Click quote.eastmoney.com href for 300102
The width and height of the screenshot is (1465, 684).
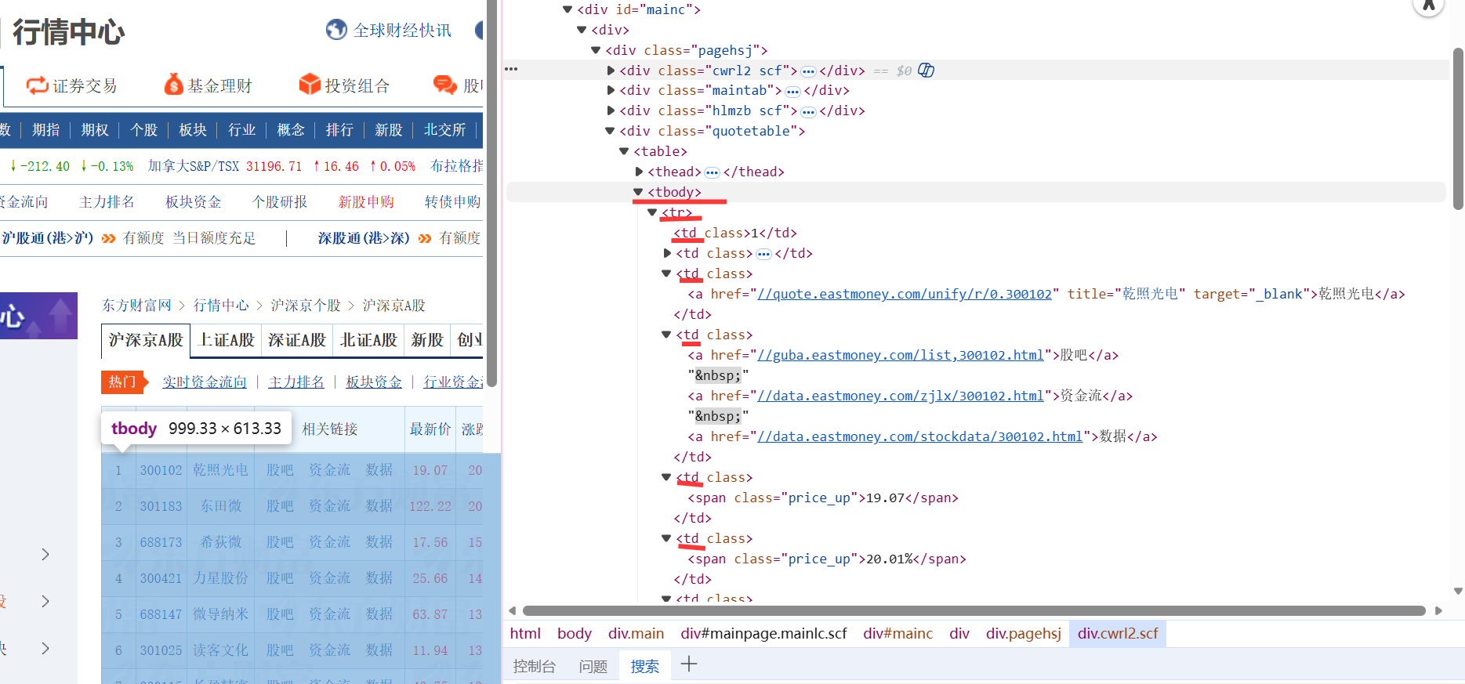click(905, 294)
